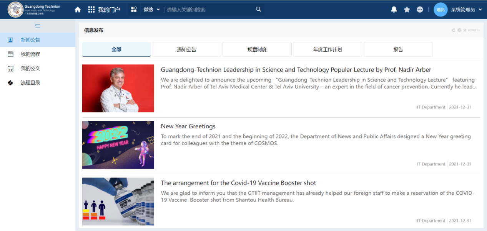
Task: Click the 新闻公告 sidebar icon
Action: (x=10, y=40)
